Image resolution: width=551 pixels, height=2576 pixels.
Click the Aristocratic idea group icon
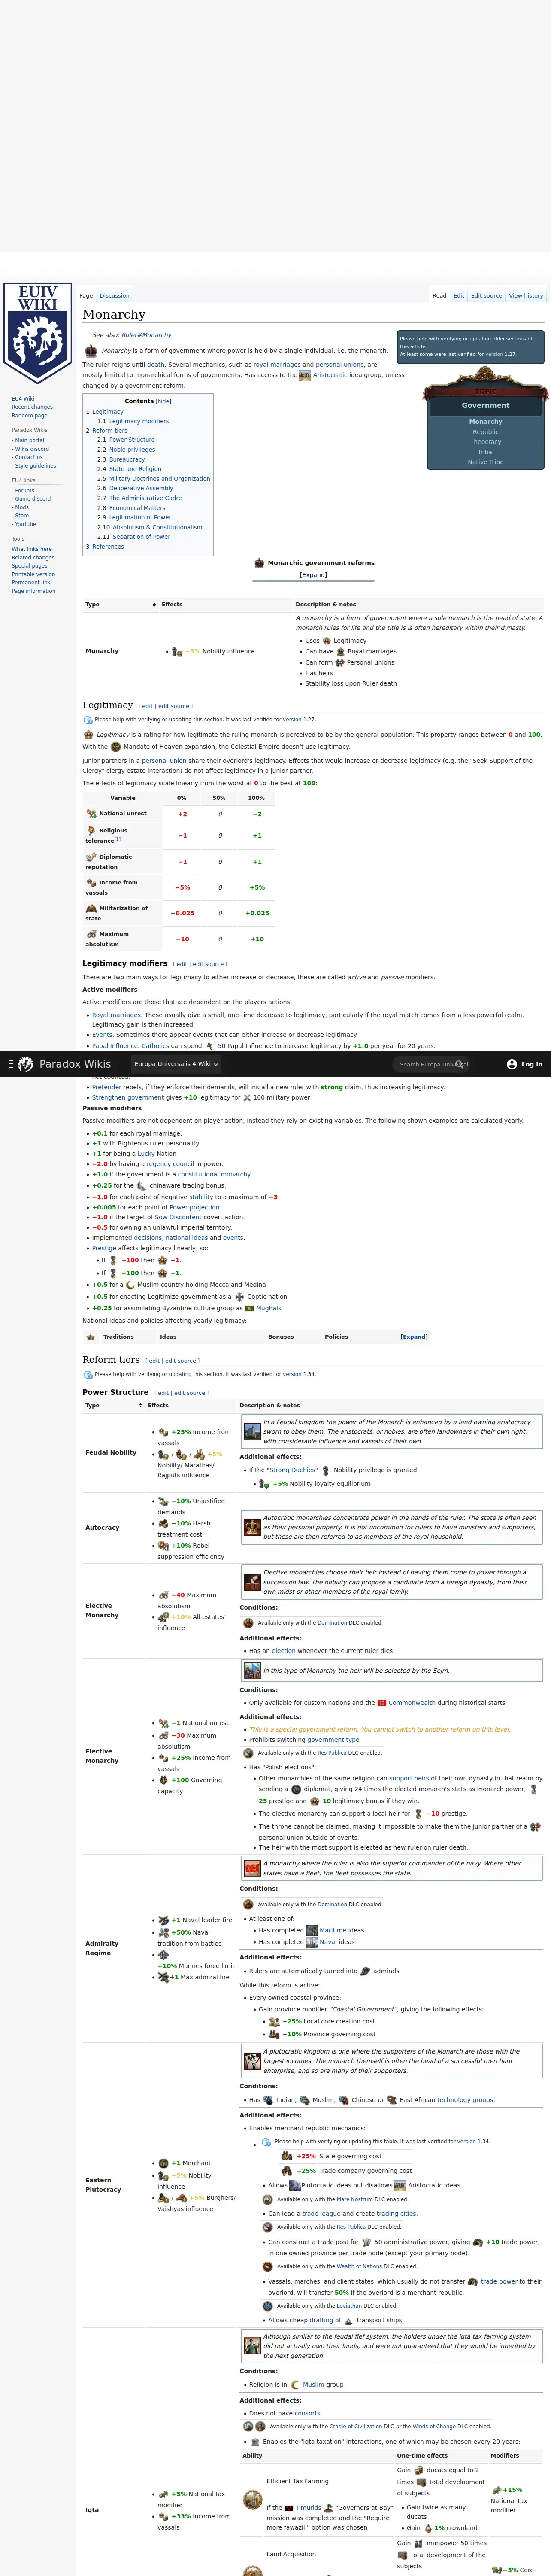coord(305,375)
